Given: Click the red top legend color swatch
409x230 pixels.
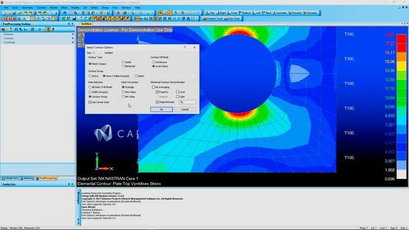Looking at the screenshot, I should (x=401, y=39).
